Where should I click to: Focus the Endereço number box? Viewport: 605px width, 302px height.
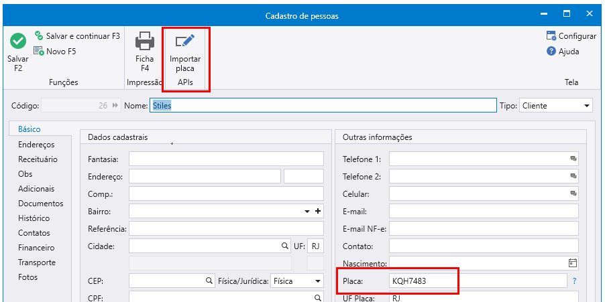[304, 176]
